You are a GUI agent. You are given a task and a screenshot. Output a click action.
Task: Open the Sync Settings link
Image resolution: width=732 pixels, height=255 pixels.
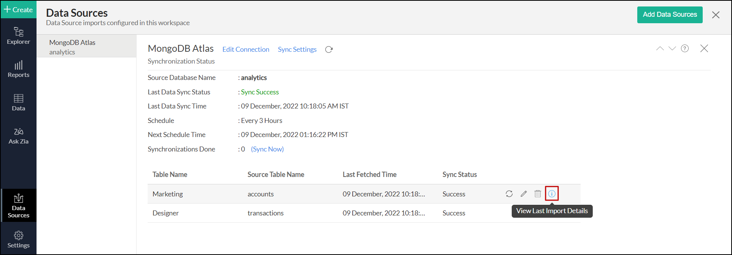pos(297,49)
